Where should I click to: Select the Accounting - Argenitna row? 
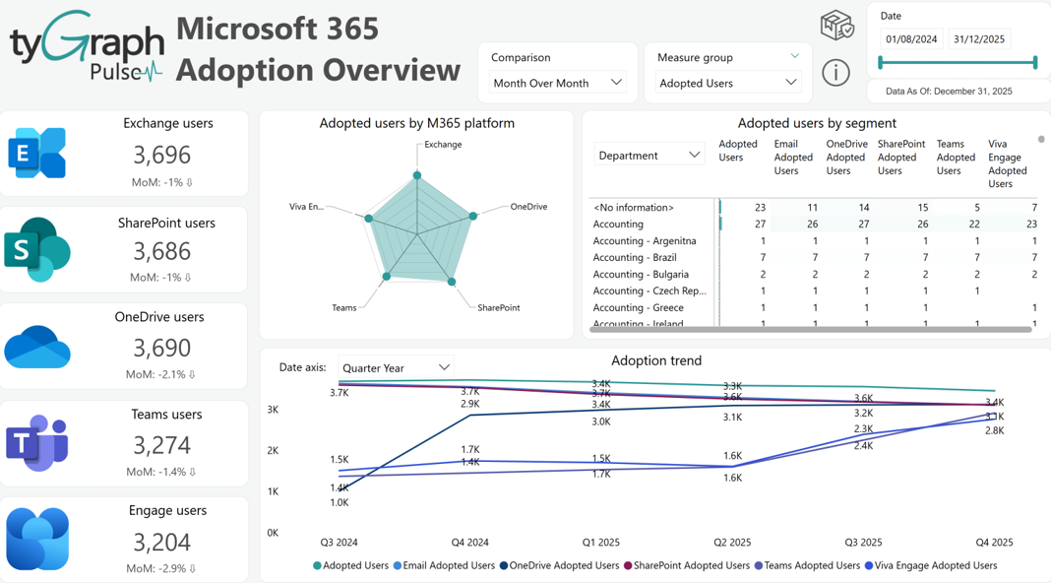(814, 241)
